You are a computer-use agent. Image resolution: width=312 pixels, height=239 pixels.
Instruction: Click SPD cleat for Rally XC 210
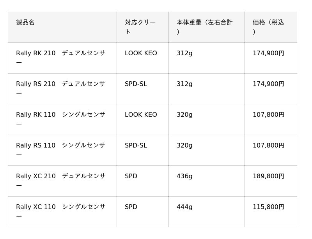(131, 176)
